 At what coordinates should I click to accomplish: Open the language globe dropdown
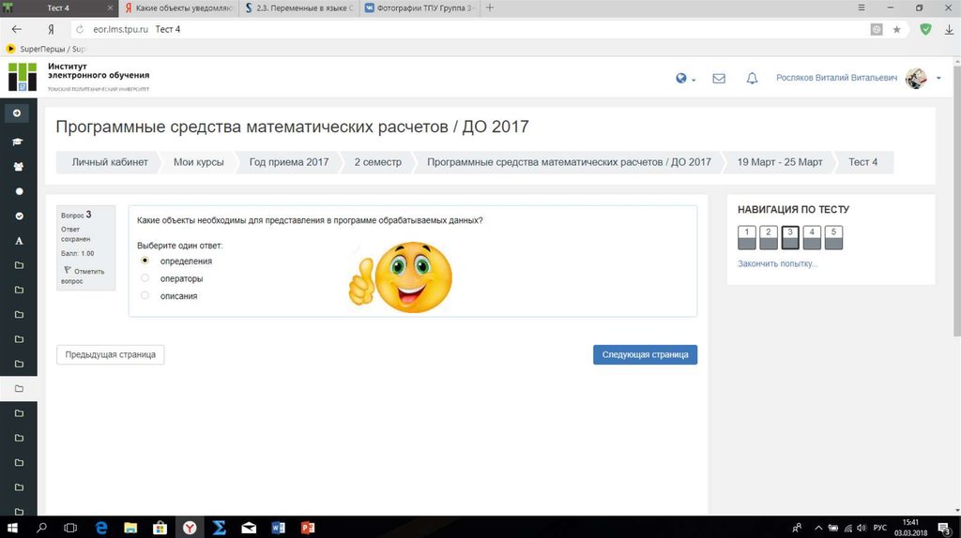[684, 79]
